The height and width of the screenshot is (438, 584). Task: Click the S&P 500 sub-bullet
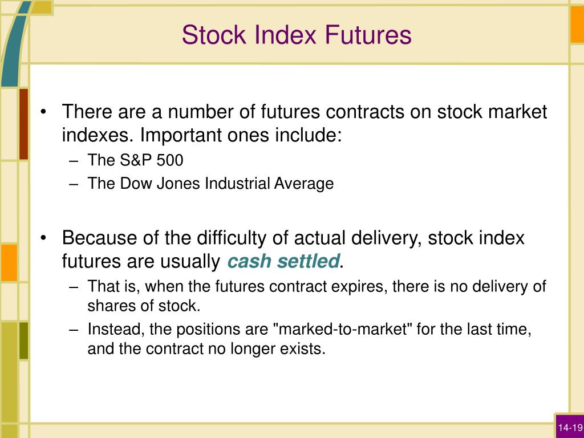coord(135,160)
